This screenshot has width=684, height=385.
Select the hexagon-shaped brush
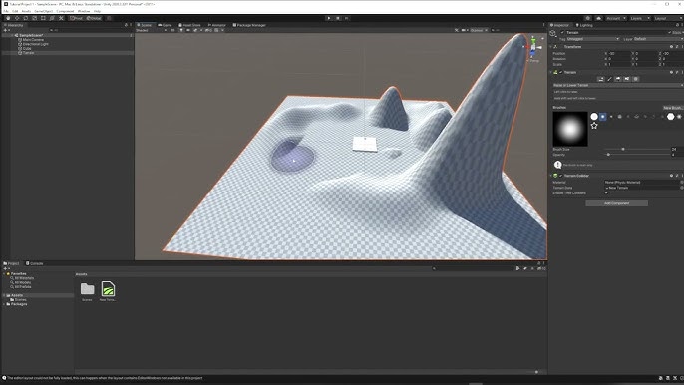click(670, 117)
